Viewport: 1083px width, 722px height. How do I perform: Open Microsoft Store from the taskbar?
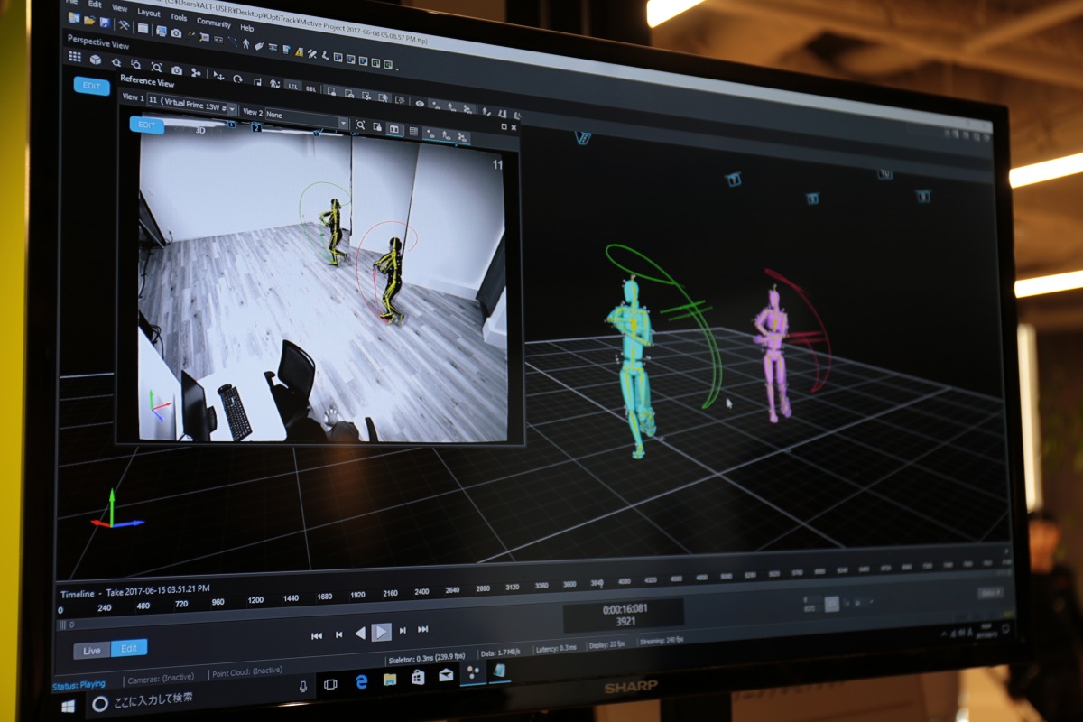(x=418, y=677)
